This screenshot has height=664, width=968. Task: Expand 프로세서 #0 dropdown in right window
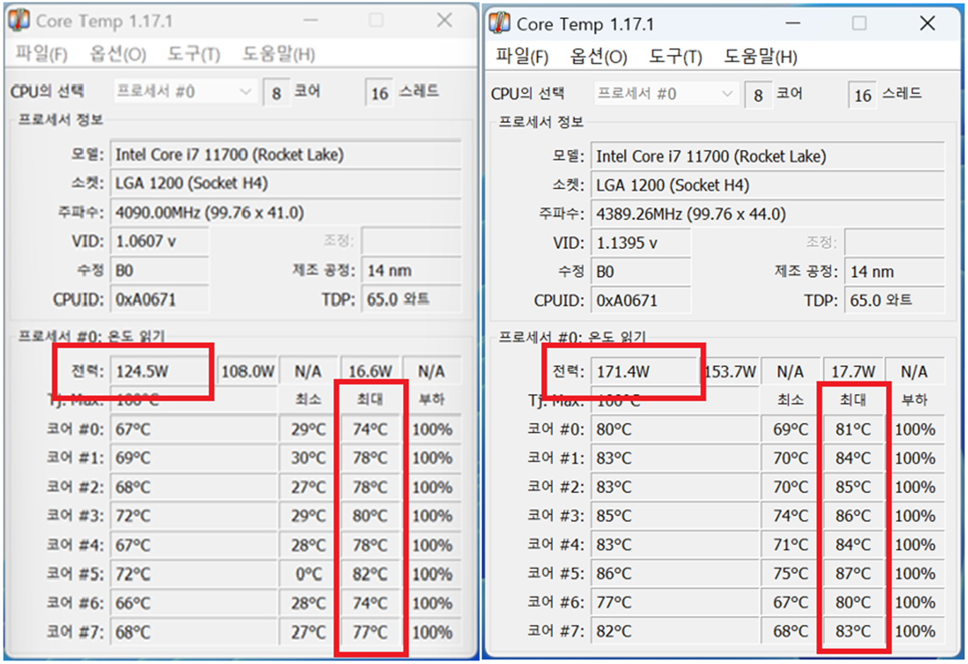[665, 93]
